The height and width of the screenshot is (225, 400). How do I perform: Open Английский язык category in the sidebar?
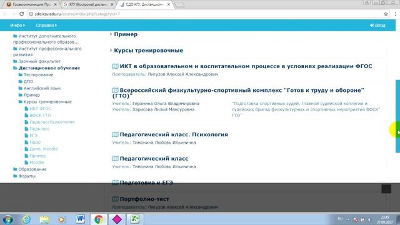[x=42, y=88]
